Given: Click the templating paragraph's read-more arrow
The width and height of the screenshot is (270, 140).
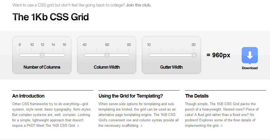Looking at the screenshot, I should pyautogui.click(x=141, y=126).
